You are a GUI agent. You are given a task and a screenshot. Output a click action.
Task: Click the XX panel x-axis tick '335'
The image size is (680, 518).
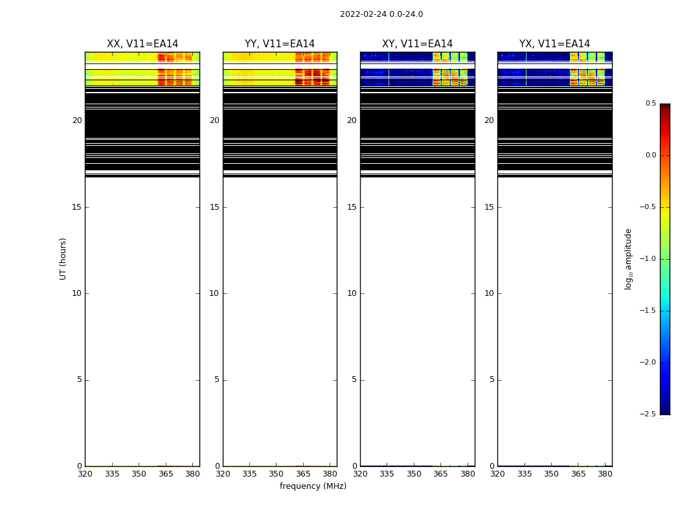(x=112, y=474)
